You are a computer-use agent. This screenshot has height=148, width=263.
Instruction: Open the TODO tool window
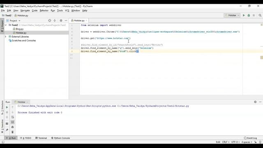25,138
